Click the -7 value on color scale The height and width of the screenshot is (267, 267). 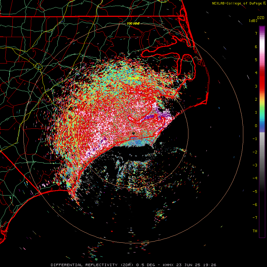[x=255, y=218]
